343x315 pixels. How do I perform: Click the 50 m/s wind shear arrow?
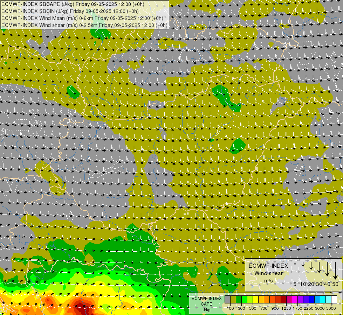click(335, 271)
